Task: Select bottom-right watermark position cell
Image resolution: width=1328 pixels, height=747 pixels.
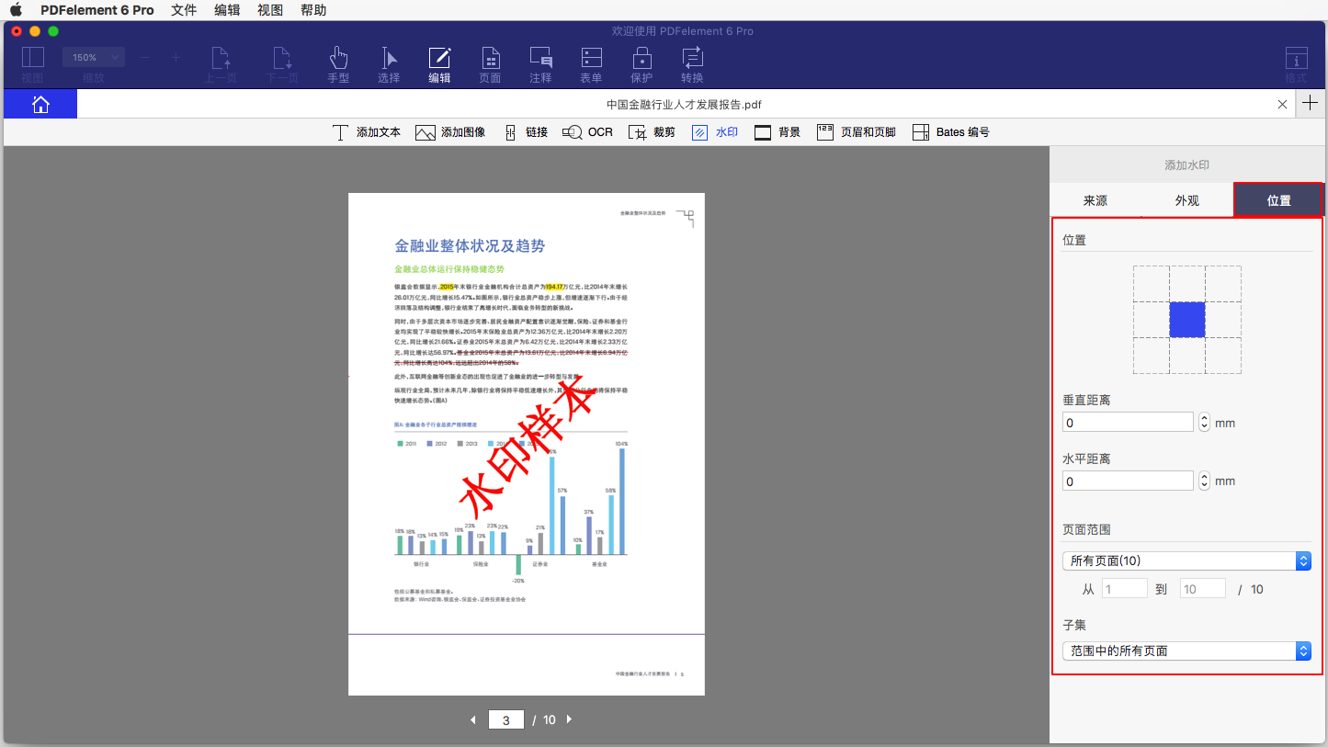Action: click(x=1223, y=356)
